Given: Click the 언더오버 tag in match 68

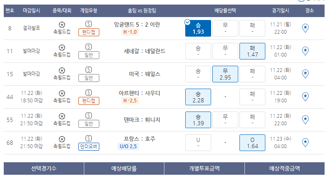Looking at the screenshot, I should [x=89, y=146].
